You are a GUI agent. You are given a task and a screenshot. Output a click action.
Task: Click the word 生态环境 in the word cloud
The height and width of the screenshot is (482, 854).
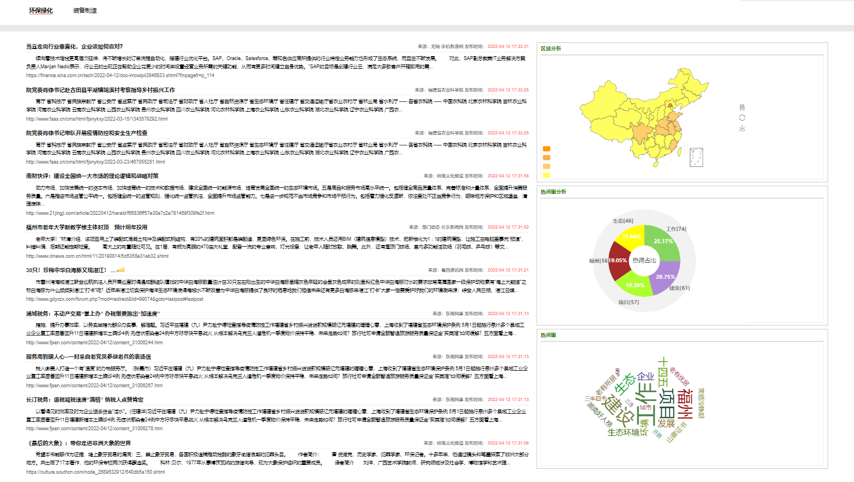(624, 433)
